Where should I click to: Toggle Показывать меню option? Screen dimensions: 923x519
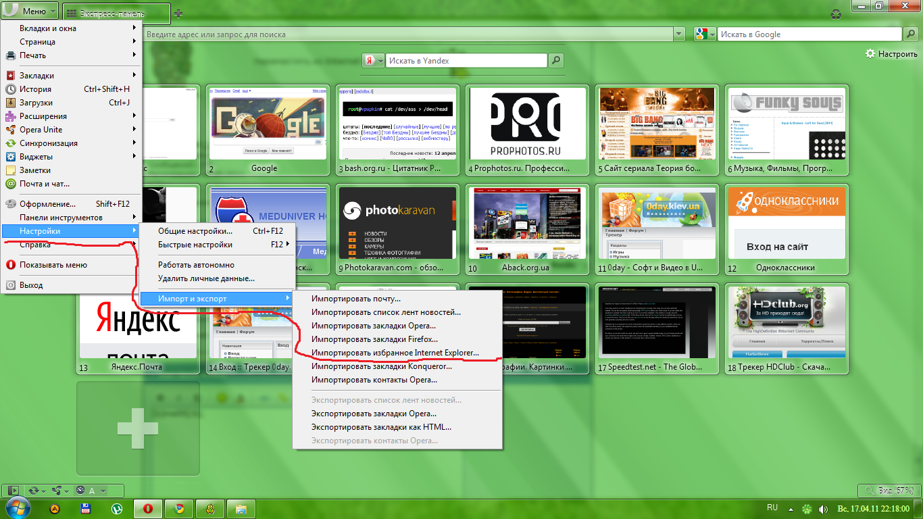[x=71, y=265]
